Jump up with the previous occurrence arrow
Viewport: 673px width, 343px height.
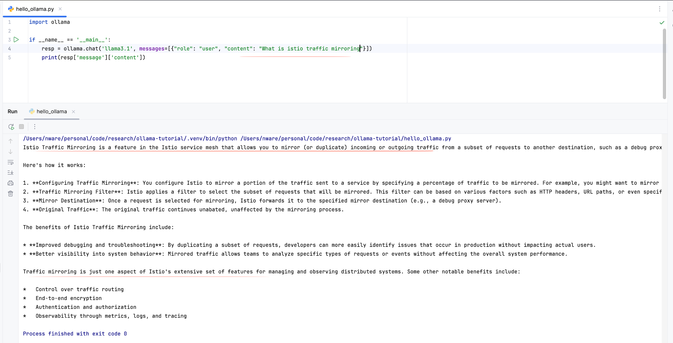pyautogui.click(x=11, y=141)
